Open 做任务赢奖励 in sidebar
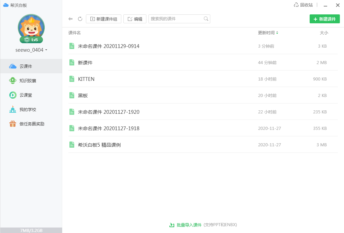Image resolution: width=344 pixels, height=233 pixels. click(31, 124)
